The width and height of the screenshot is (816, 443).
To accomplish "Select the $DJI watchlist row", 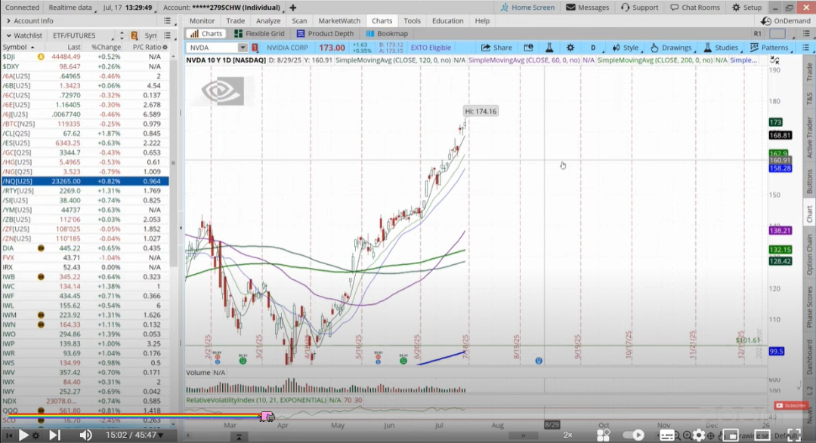I will pyautogui.click(x=85, y=56).
